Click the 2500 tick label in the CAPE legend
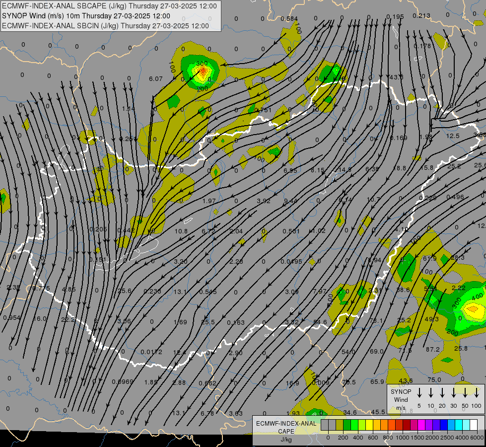This screenshot has height=447, width=486. 447,438
